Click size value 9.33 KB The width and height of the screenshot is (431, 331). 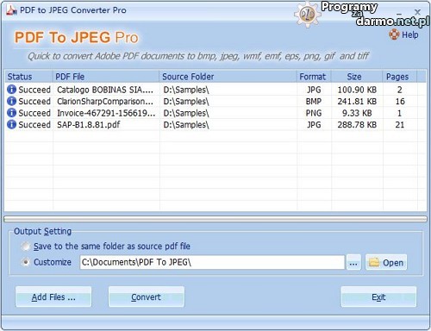point(357,113)
